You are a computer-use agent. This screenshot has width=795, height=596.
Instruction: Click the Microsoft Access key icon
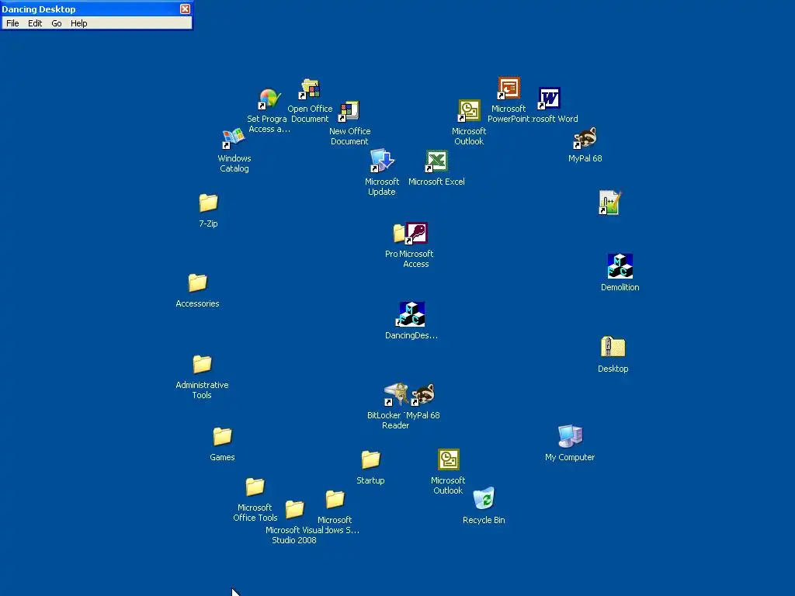coord(416,233)
